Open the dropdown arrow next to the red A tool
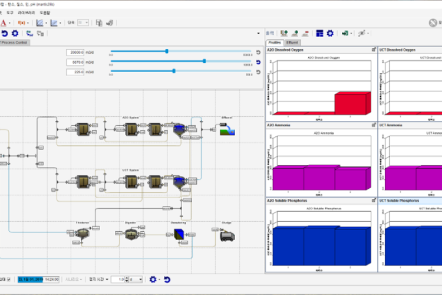 (9, 23)
